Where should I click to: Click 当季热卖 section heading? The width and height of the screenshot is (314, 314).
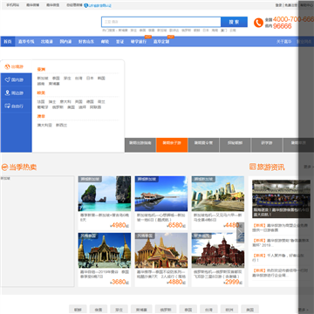coord(23,167)
